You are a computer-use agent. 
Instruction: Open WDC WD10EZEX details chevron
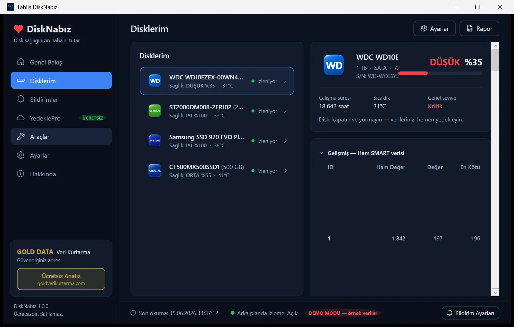[x=285, y=81]
